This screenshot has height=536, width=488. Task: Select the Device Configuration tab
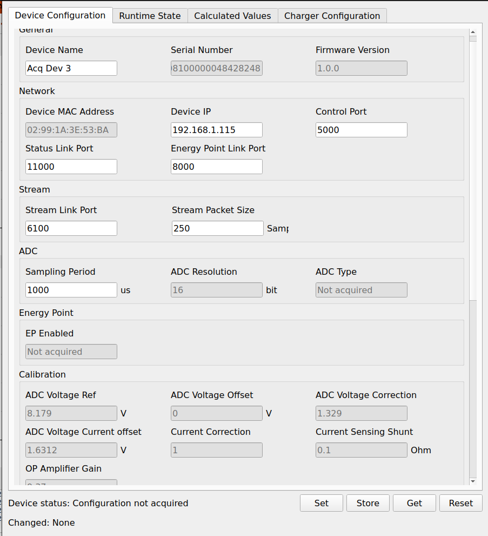click(x=60, y=15)
